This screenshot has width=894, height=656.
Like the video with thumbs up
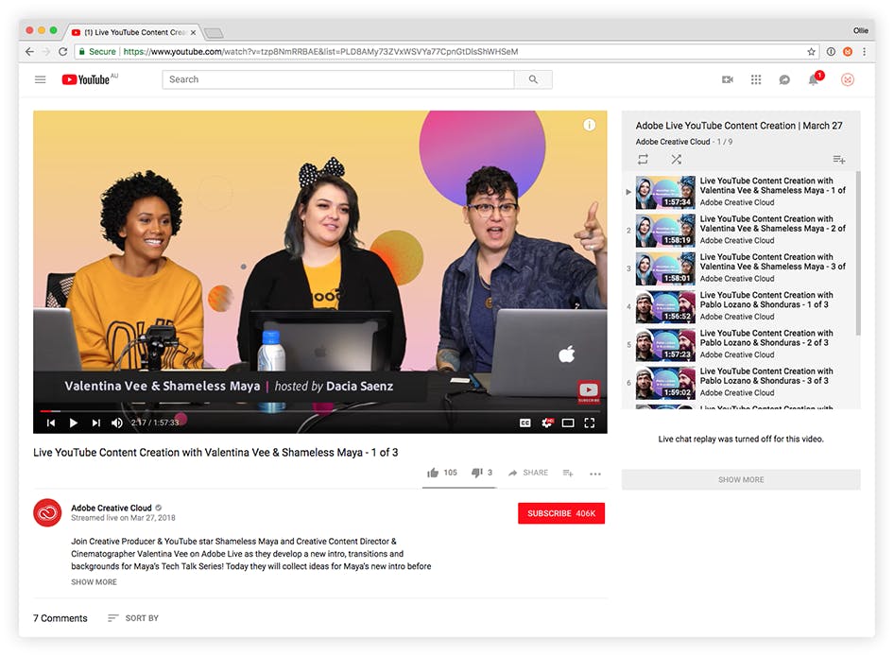433,473
